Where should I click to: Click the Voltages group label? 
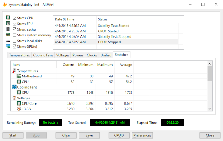point(23,98)
